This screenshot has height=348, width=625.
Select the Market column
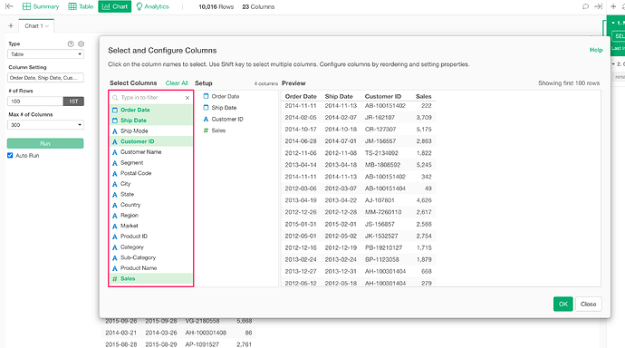pyautogui.click(x=151, y=226)
